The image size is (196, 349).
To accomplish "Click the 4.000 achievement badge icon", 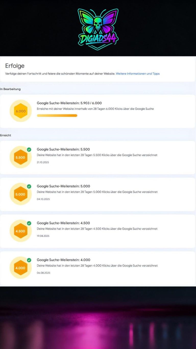I will tap(20, 268).
